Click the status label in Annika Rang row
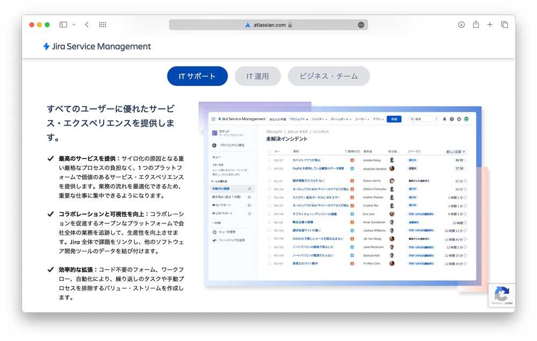The height and width of the screenshot is (341, 537). (412, 160)
